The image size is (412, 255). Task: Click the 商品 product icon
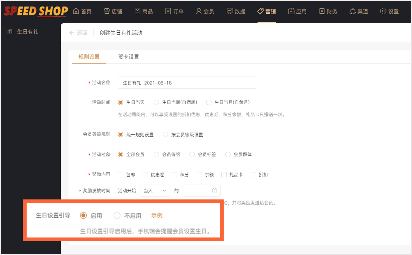pyautogui.click(x=137, y=11)
